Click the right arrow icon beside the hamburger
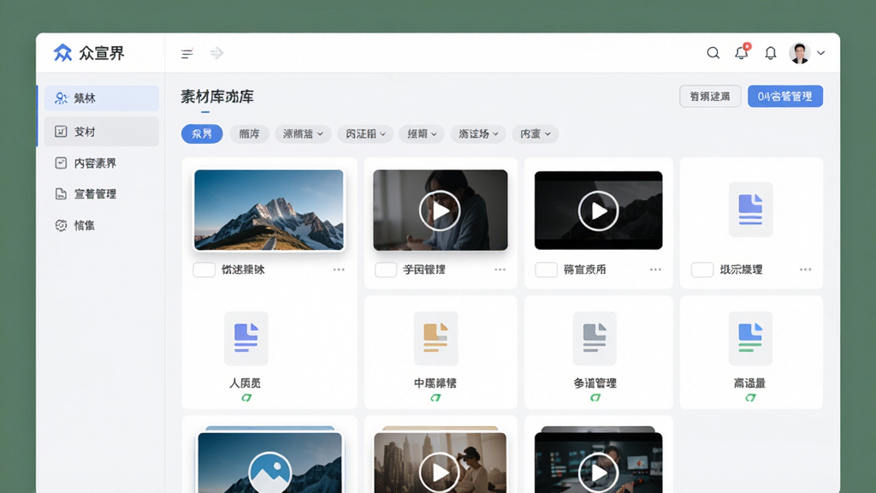The width and height of the screenshot is (876, 493). pos(216,53)
